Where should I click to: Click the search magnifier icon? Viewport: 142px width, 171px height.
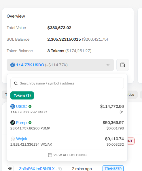tap(16, 83)
